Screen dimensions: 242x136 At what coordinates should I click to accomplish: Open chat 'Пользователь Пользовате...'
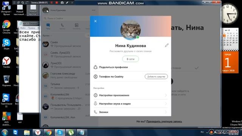tap(66, 107)
